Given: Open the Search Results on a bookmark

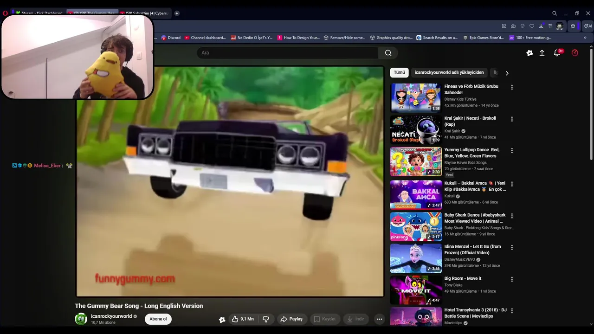Looking at the screenshot, I should pos(437,38).
